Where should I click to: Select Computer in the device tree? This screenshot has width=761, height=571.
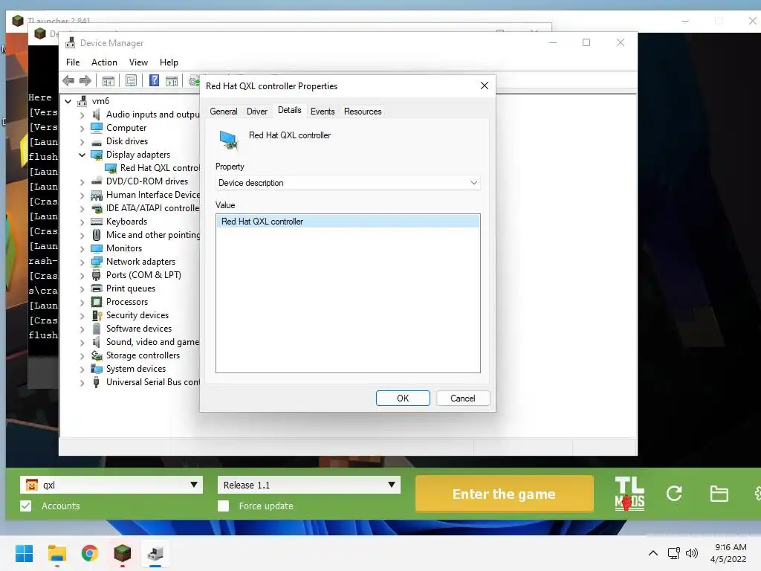pyautogui.click(x=126, y=128)
